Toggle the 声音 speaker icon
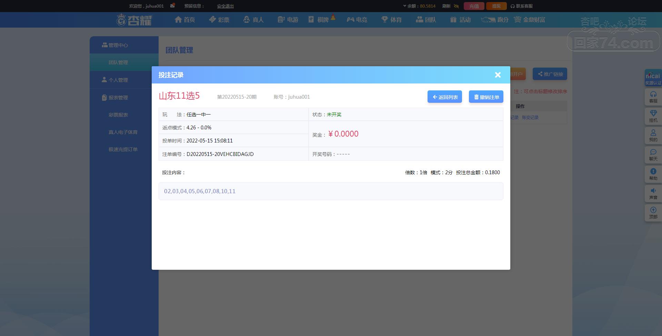 [653, 190]
